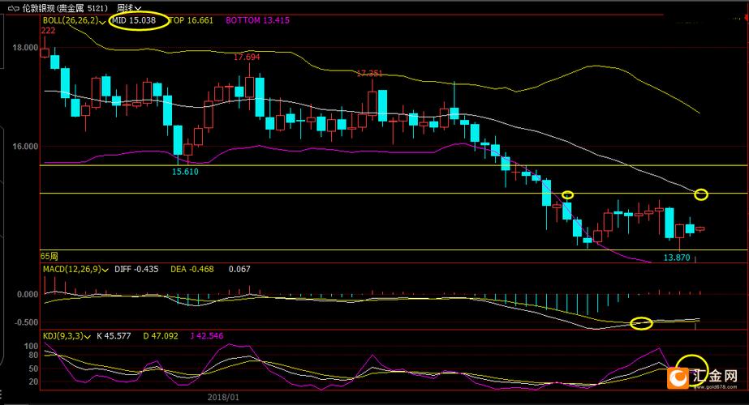Click the K 45.577 value

[114, 336]
